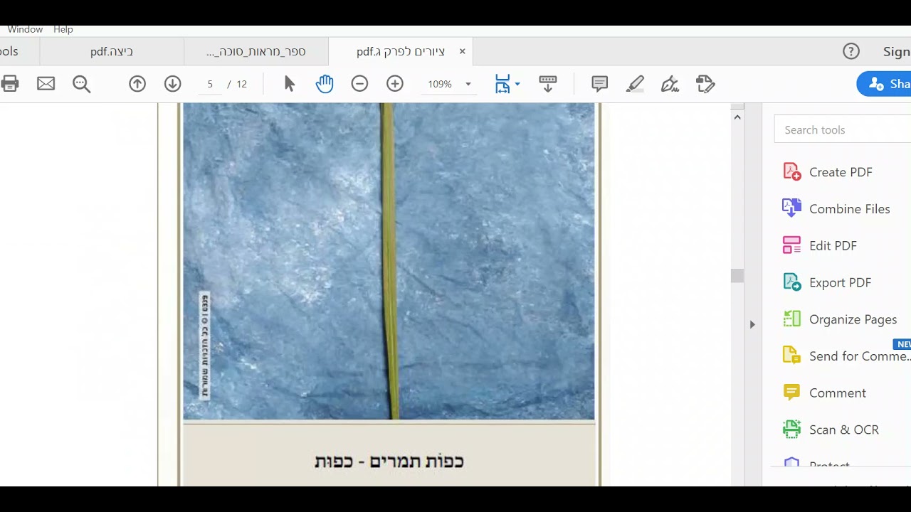
Task: Switch to the ספר_מראות_סוכה tab
Action: 256,51
